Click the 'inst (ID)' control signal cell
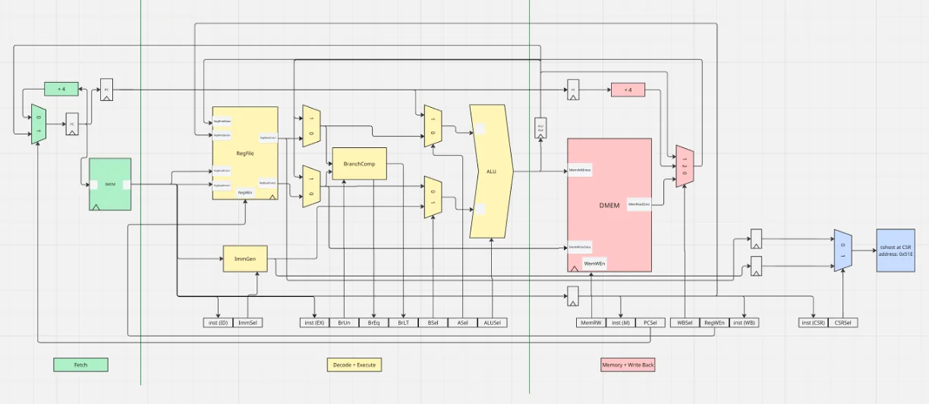Viewport: 929px width, 404px height. point(218,323)
